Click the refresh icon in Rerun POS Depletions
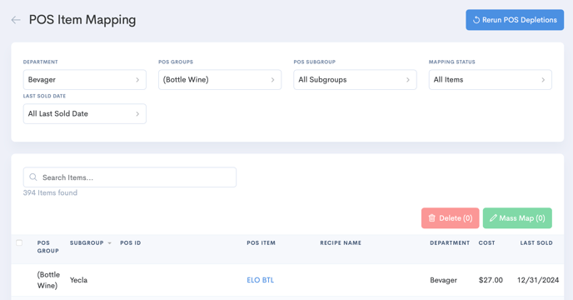Image resolution: width=573 pixels, height=300 pixels. coord(476,20)
